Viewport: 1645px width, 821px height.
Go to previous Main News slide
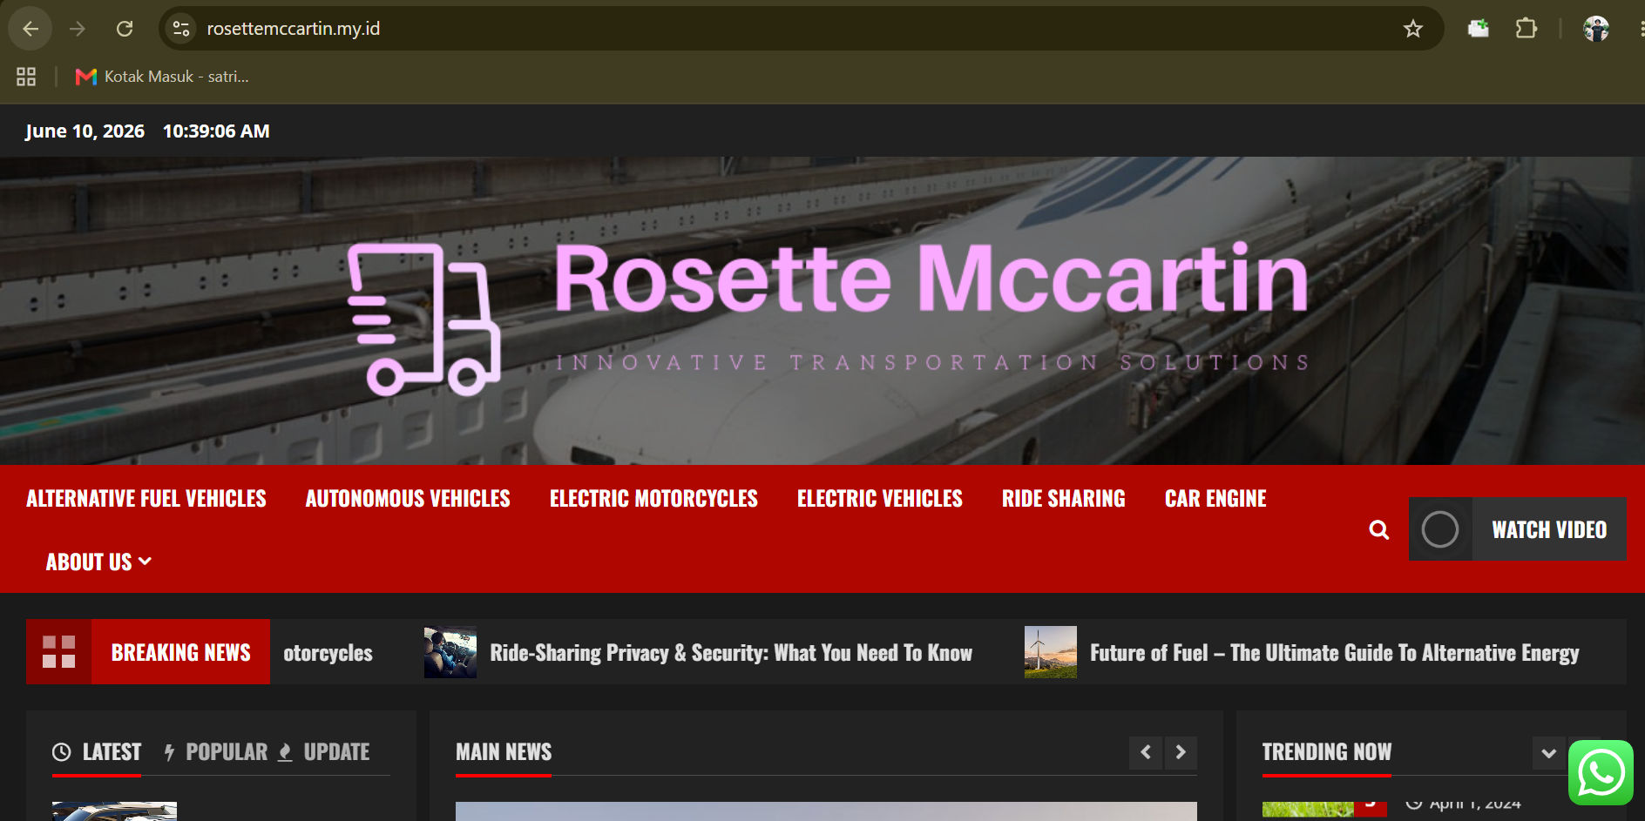(1145, 752)
